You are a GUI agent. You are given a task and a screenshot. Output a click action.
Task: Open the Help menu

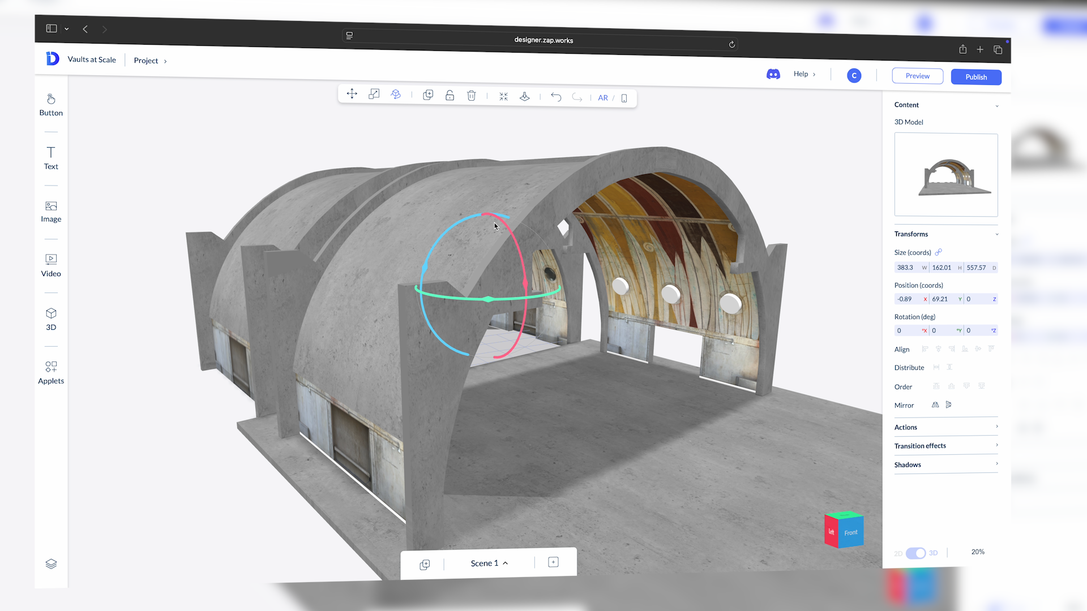click(x=804, y=74)
